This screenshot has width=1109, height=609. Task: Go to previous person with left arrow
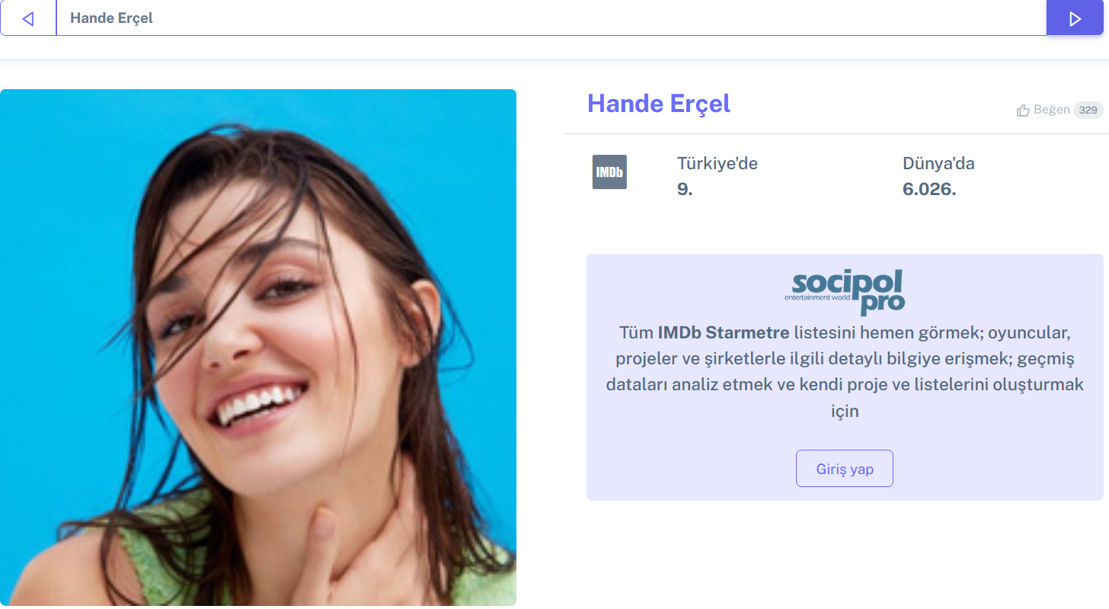click(28, 18)
